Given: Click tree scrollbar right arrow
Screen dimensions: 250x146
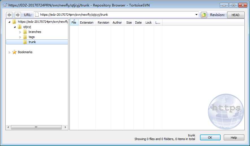Looking at the screenshot, I should click(65, 127).
